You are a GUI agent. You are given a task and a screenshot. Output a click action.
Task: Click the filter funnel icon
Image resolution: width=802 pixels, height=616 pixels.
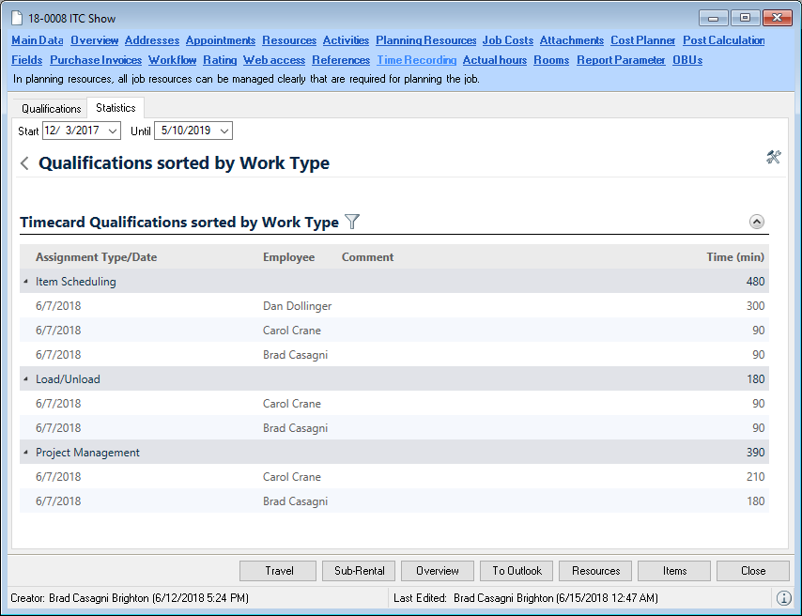pyautogui.click(x=352, y=222)
